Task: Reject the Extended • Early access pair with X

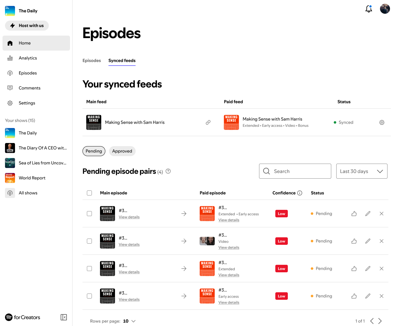Action: point(382,214)
